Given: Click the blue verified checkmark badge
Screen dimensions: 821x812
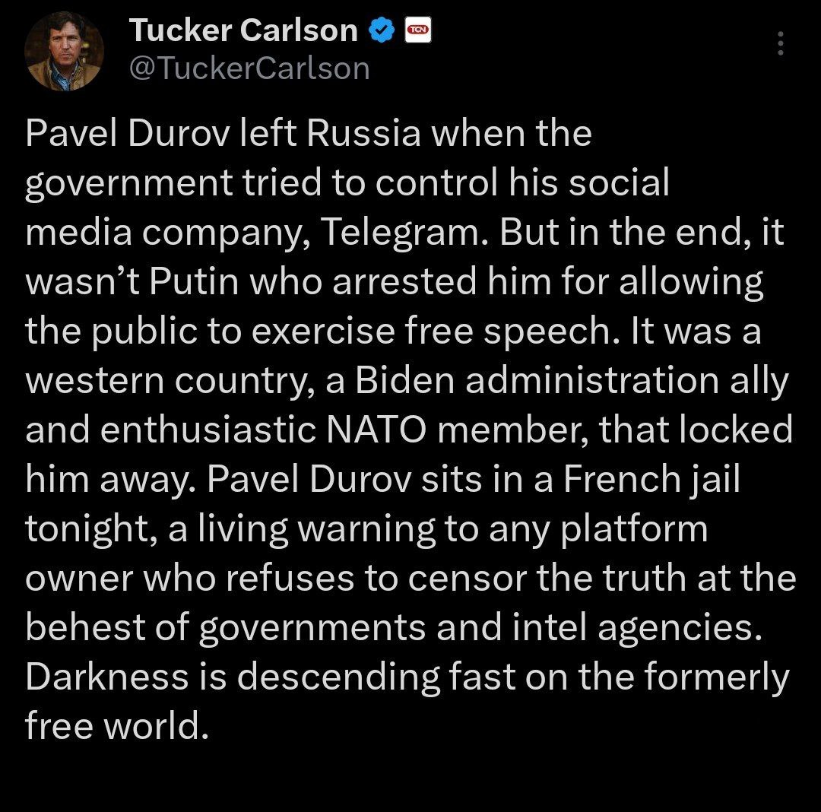Looking at the screenshot, I should (x=382, y=30).
